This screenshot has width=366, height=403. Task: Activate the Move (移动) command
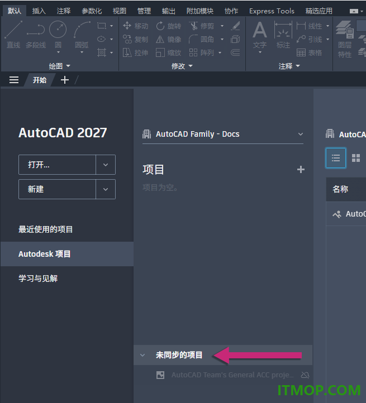tap(136, 26)
